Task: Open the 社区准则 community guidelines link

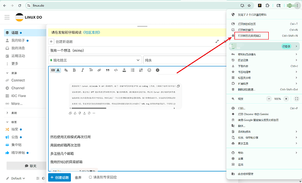Action: coord(92,32)
